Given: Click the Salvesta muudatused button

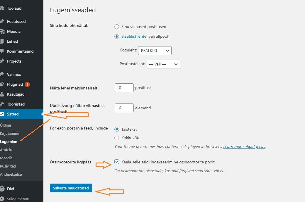Looking at the screenshot, I should pyautogui.click(x=71, y=188).
